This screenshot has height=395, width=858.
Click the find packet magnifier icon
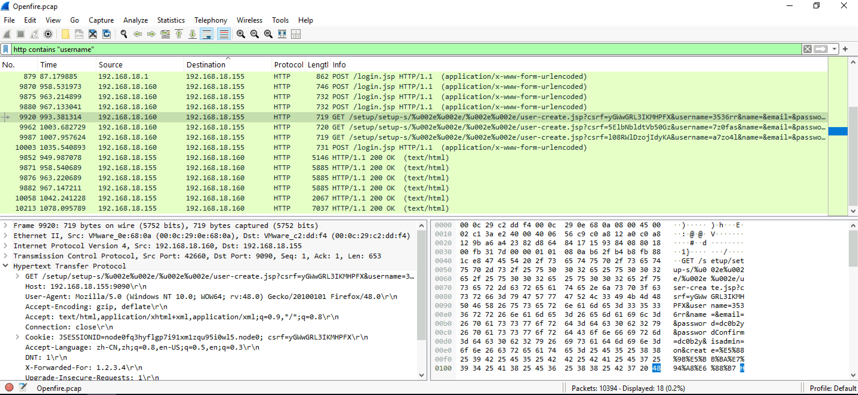coord(124,34)
